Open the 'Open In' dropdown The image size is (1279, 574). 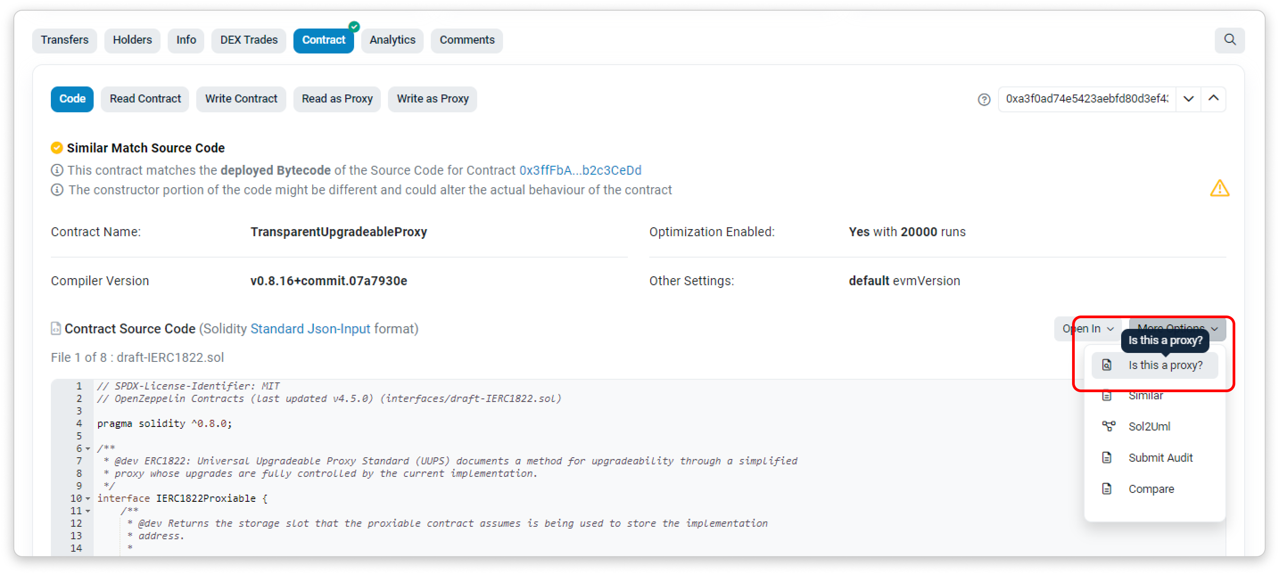tap(1087, 328)
